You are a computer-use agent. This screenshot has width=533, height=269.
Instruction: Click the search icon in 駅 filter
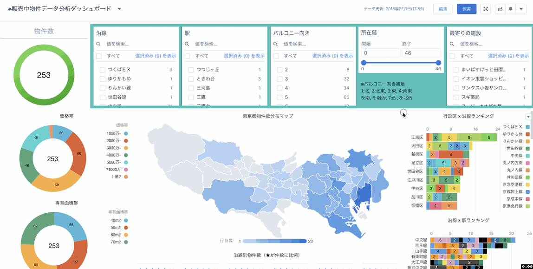(x=187, y=44)
